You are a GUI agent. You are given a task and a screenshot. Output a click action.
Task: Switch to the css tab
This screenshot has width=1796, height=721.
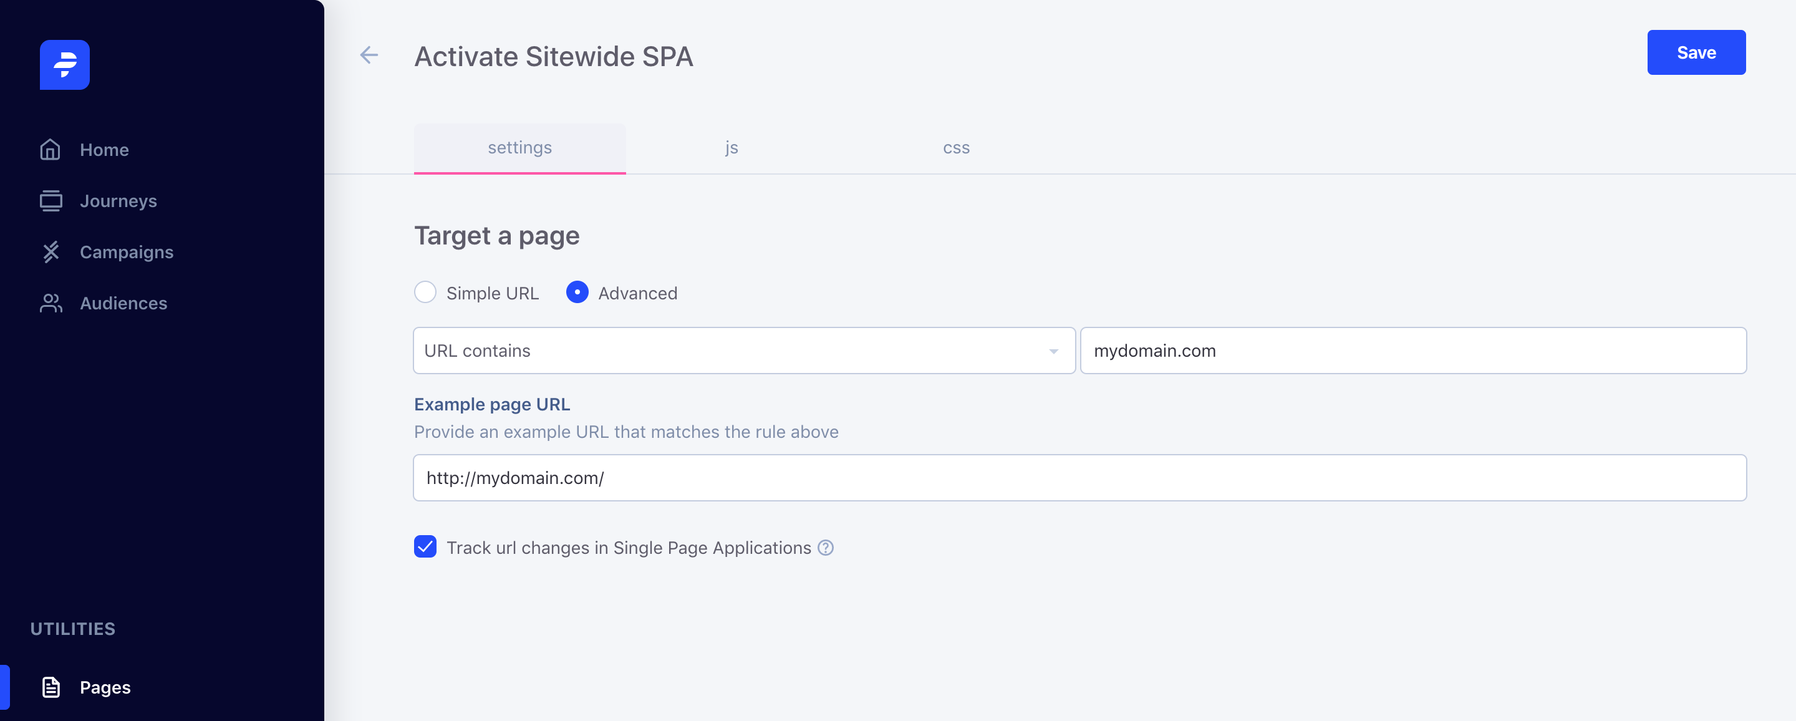(x=956, y=148)
